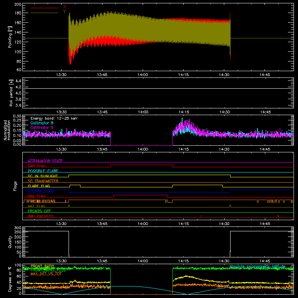Click the 60 tick on Pointing axis

tap(19, 70)
